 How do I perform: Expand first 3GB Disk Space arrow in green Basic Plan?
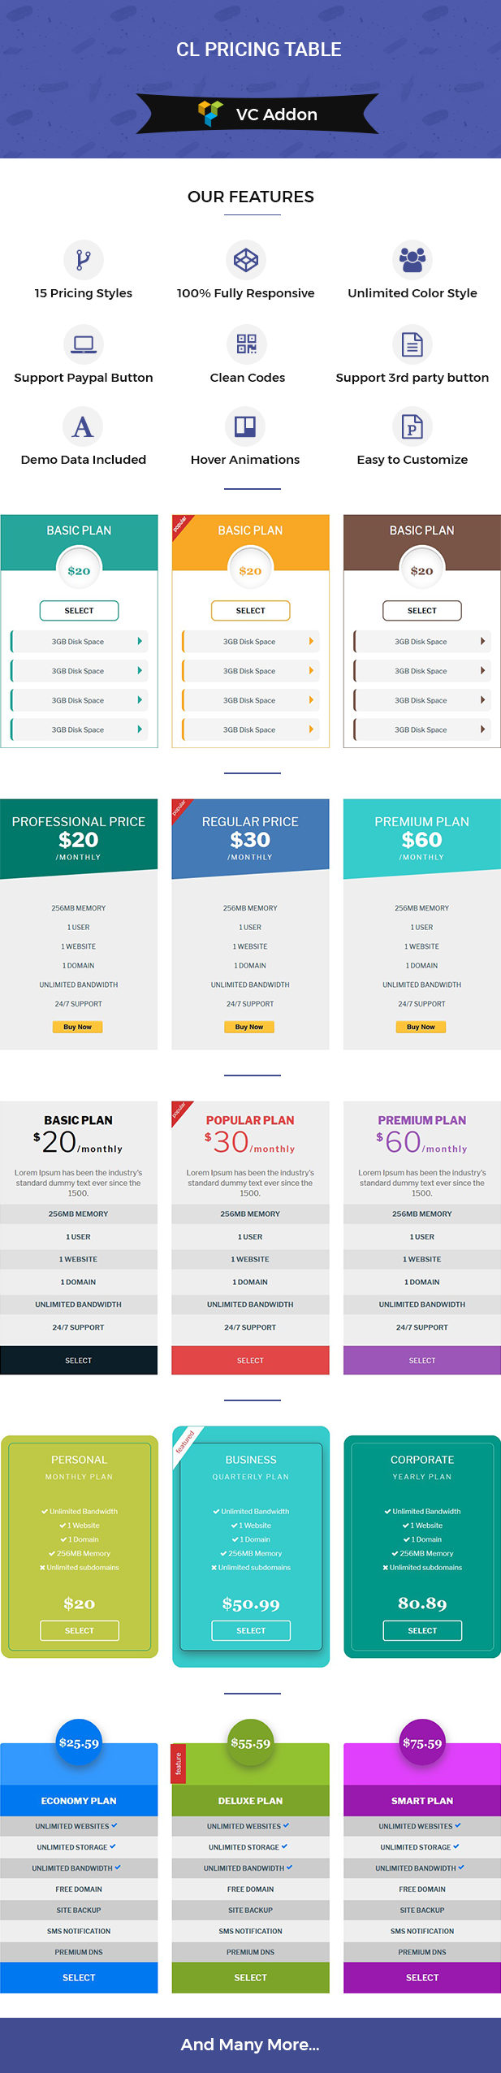tap(140, 642)
